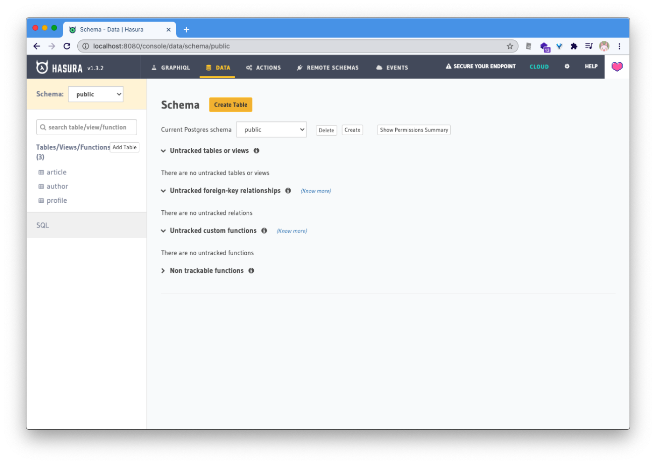Open the Cloud link

(539, 67)
